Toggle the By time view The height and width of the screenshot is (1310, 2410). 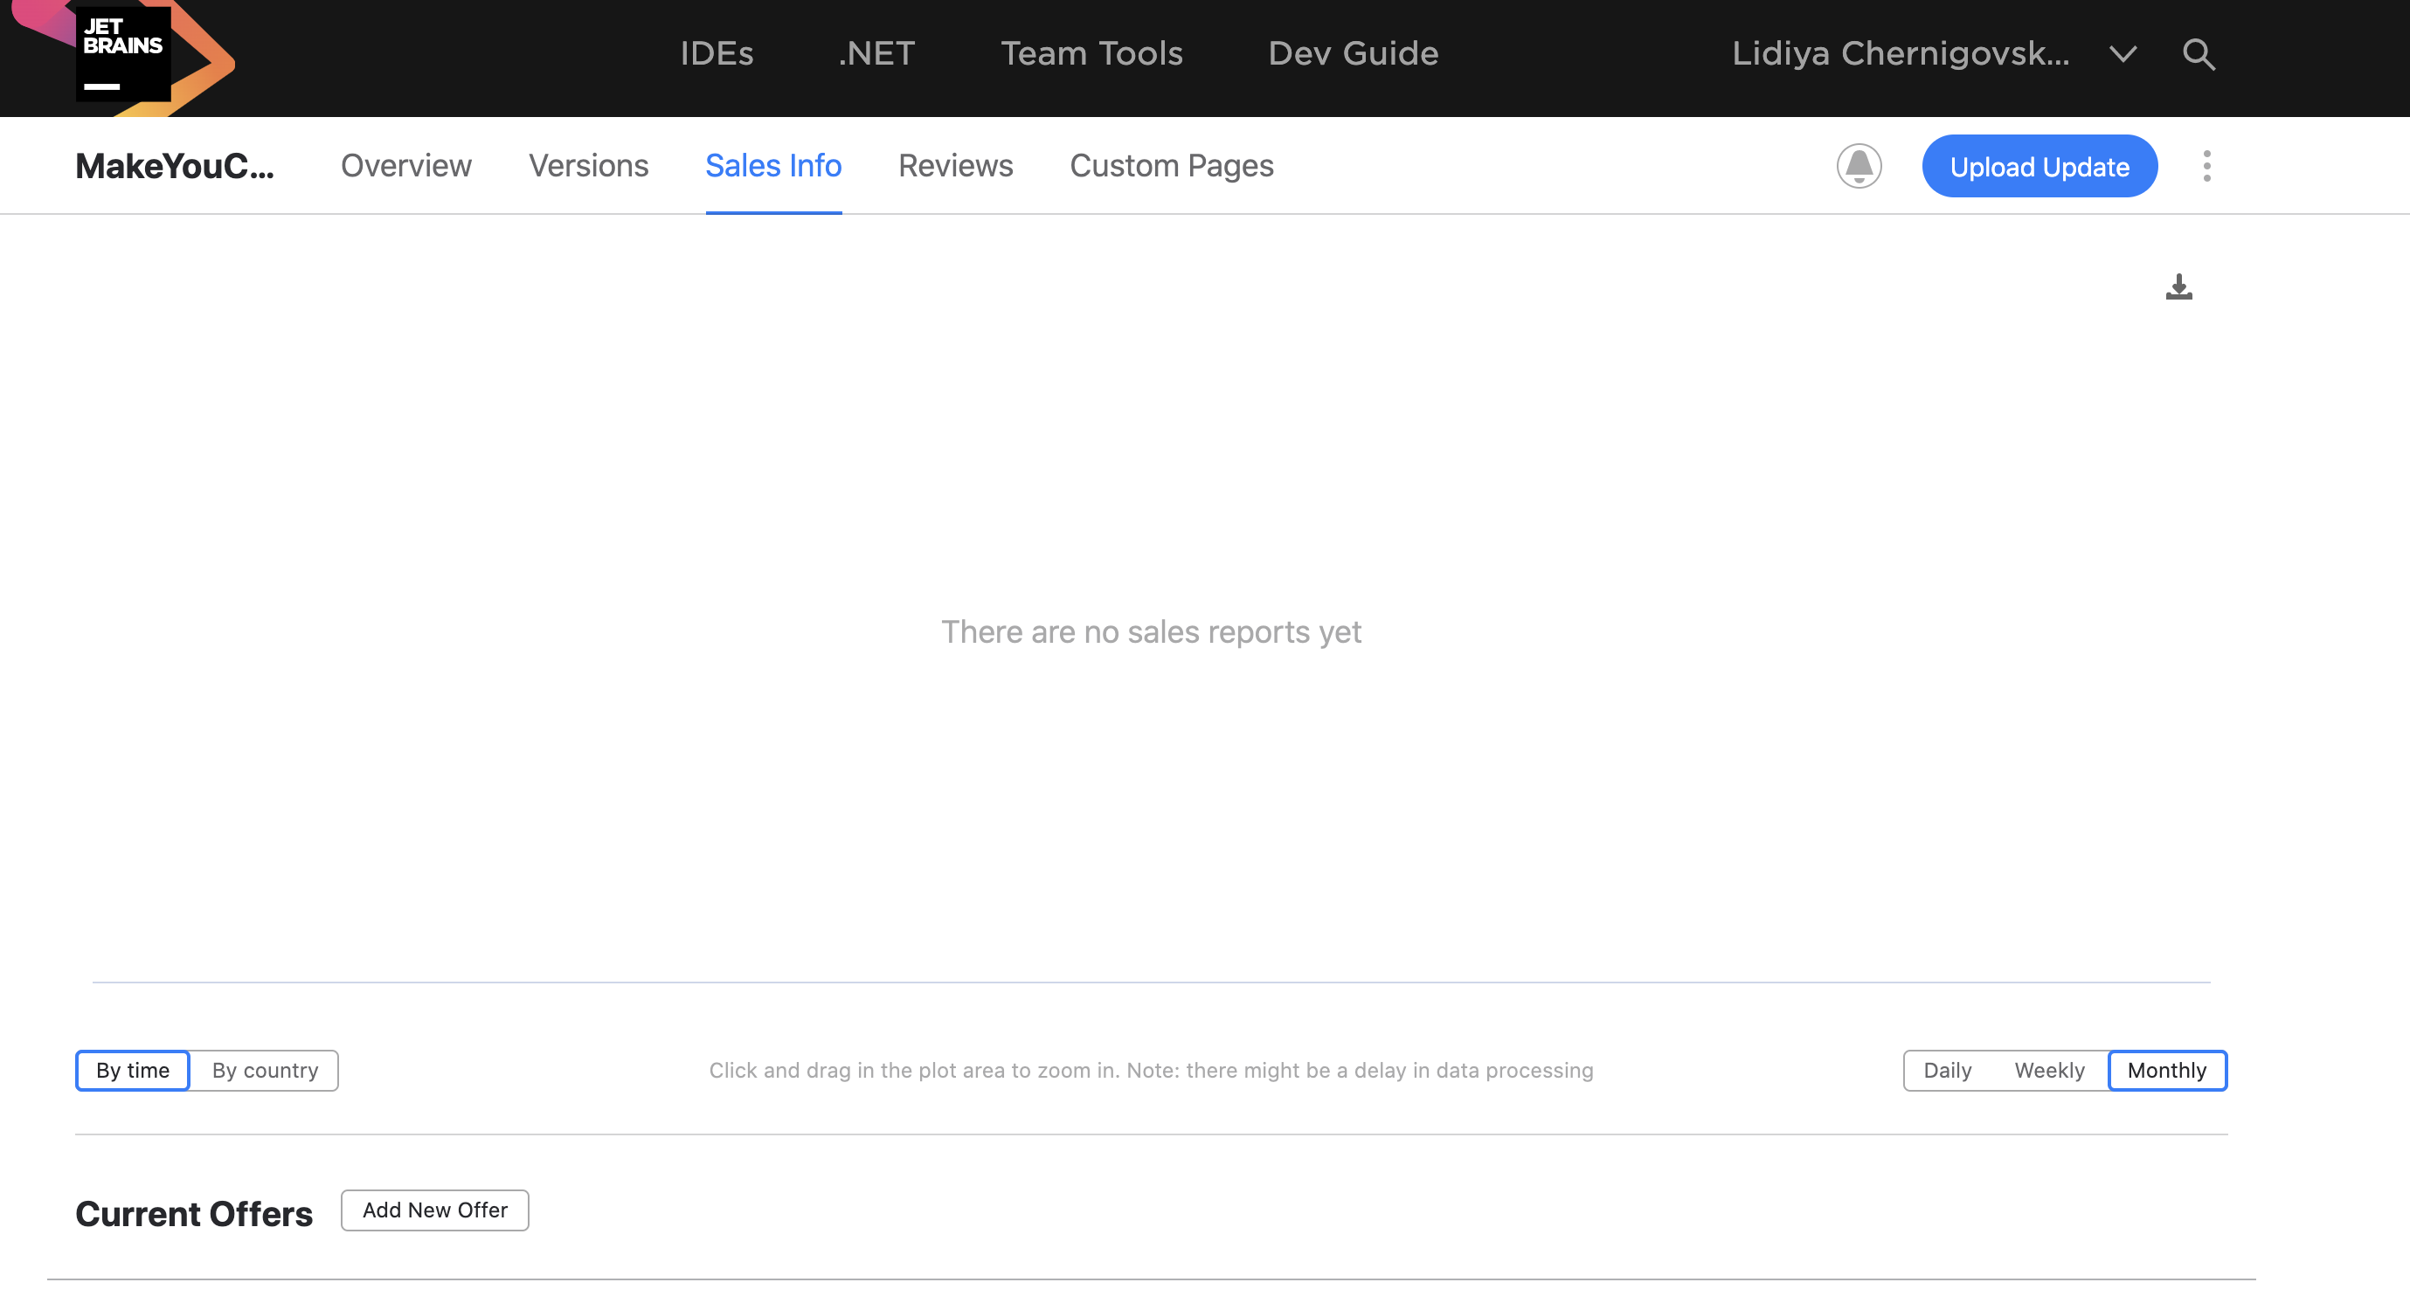[132, 1070]
